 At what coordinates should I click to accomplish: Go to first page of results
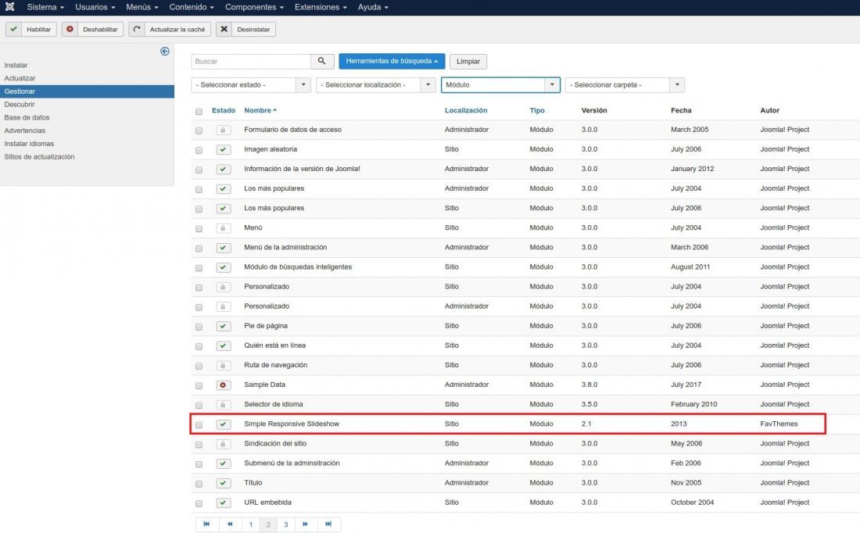tap(206, 524)
